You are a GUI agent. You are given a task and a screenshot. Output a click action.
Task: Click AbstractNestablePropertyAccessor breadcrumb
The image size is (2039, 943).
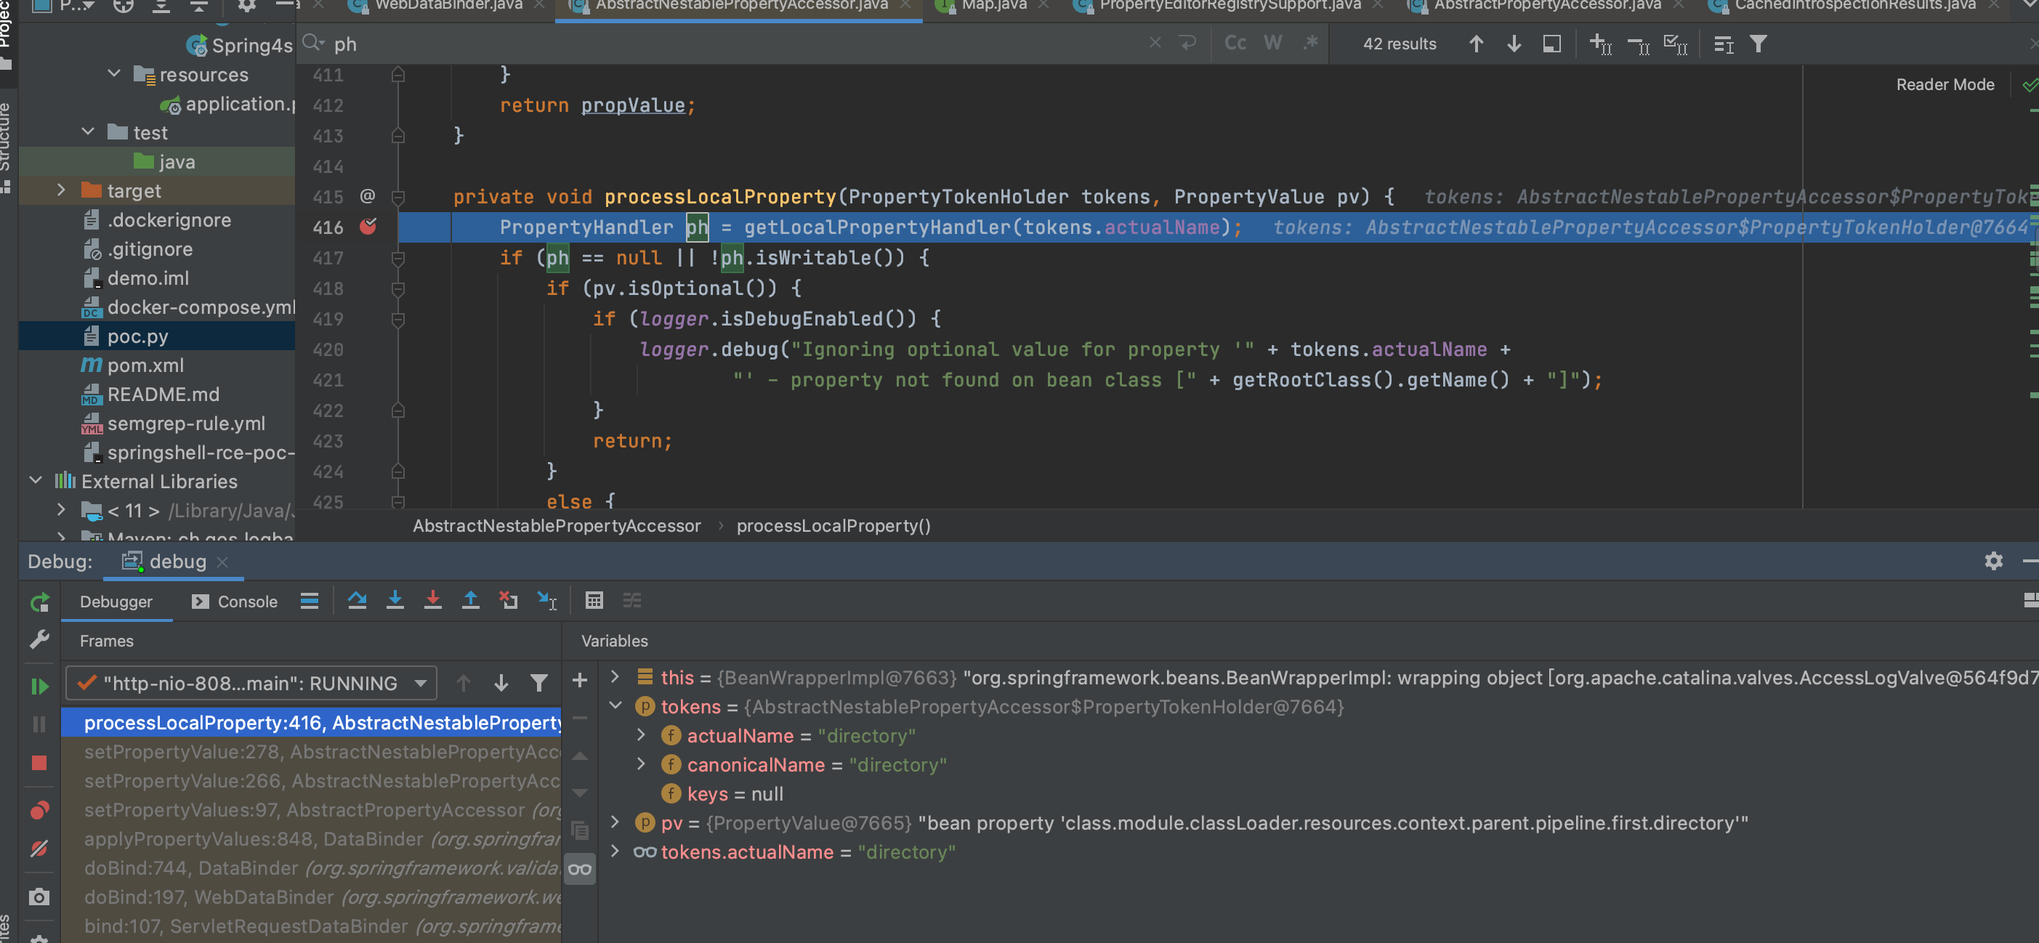point(557,526)
